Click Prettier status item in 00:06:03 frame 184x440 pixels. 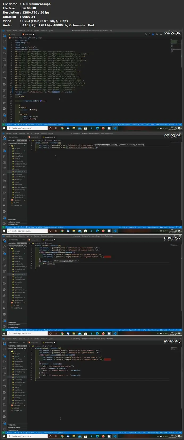(x=172, y=433)
